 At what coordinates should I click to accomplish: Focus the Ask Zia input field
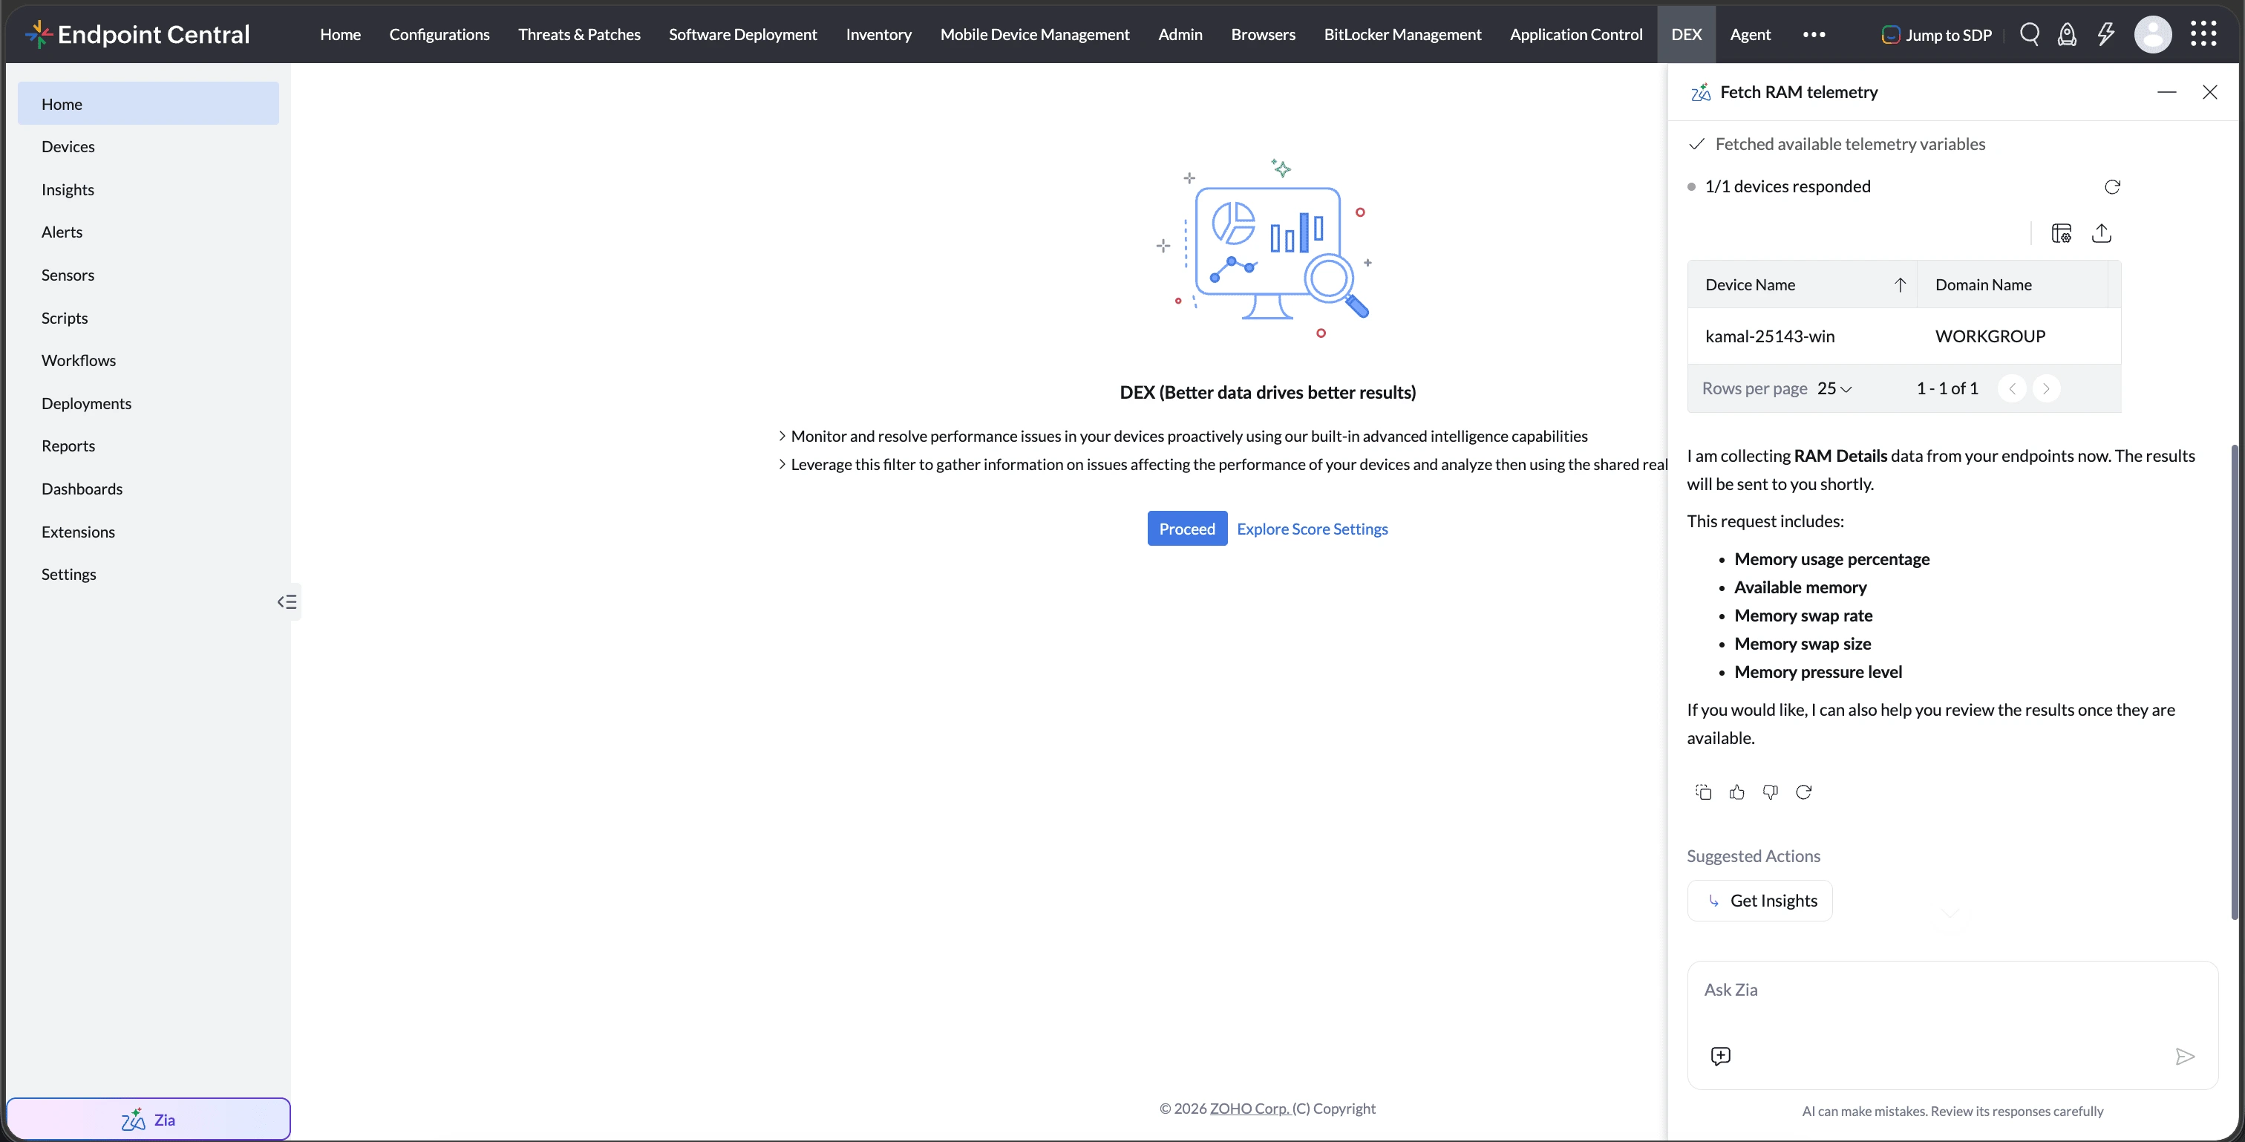(x=1952, y=990)
